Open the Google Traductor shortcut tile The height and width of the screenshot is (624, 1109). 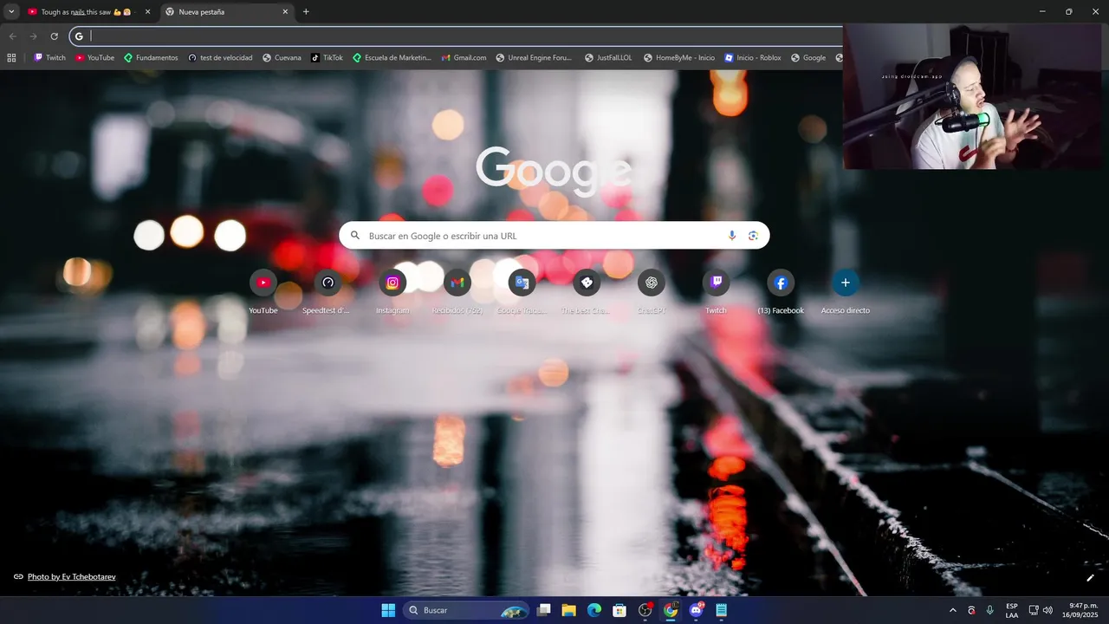[x=522, y=292]
